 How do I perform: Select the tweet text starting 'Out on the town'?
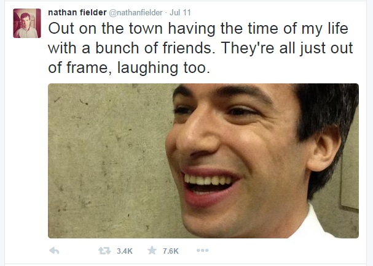(x=200, y=48)
